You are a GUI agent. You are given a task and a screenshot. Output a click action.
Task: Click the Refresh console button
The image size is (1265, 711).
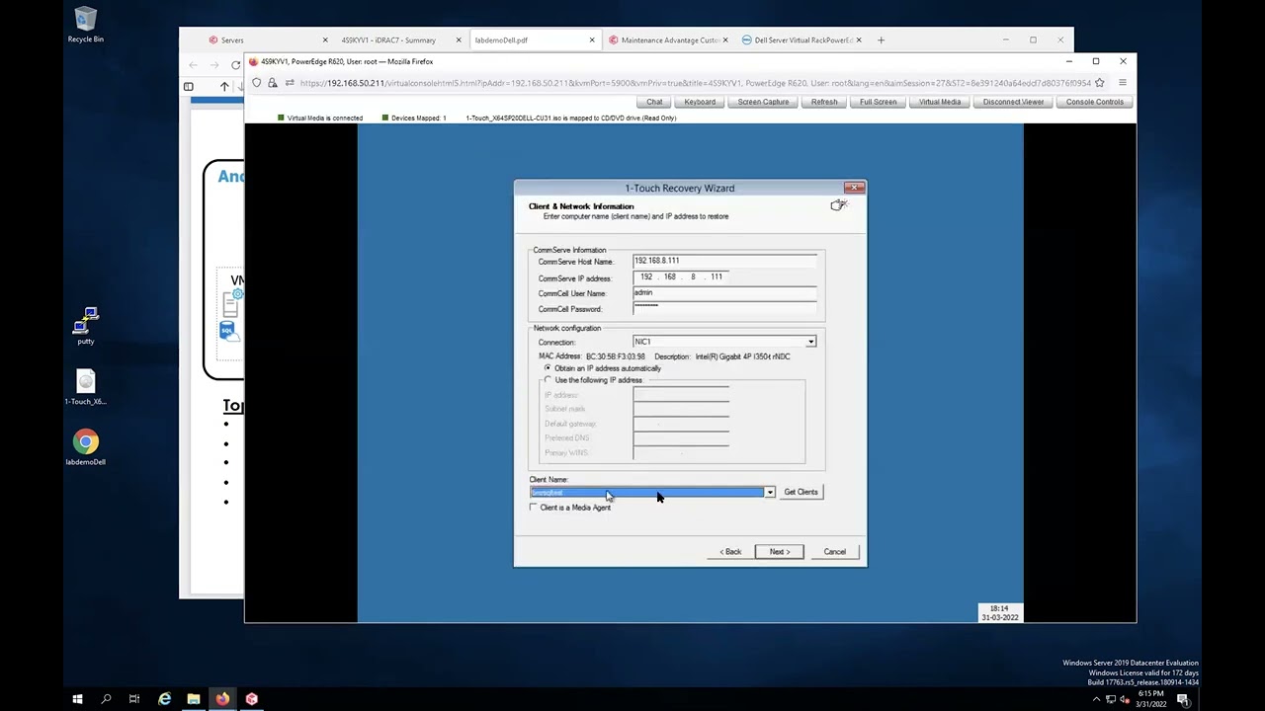coord(824,102)
